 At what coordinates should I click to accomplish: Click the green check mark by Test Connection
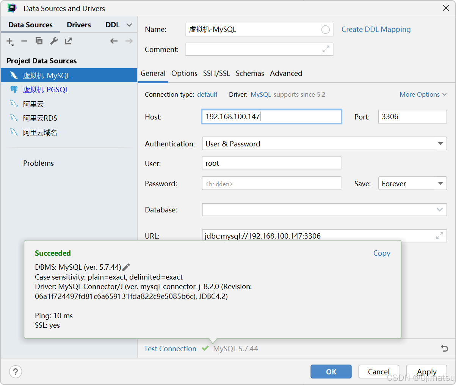[x=205, y=348]
